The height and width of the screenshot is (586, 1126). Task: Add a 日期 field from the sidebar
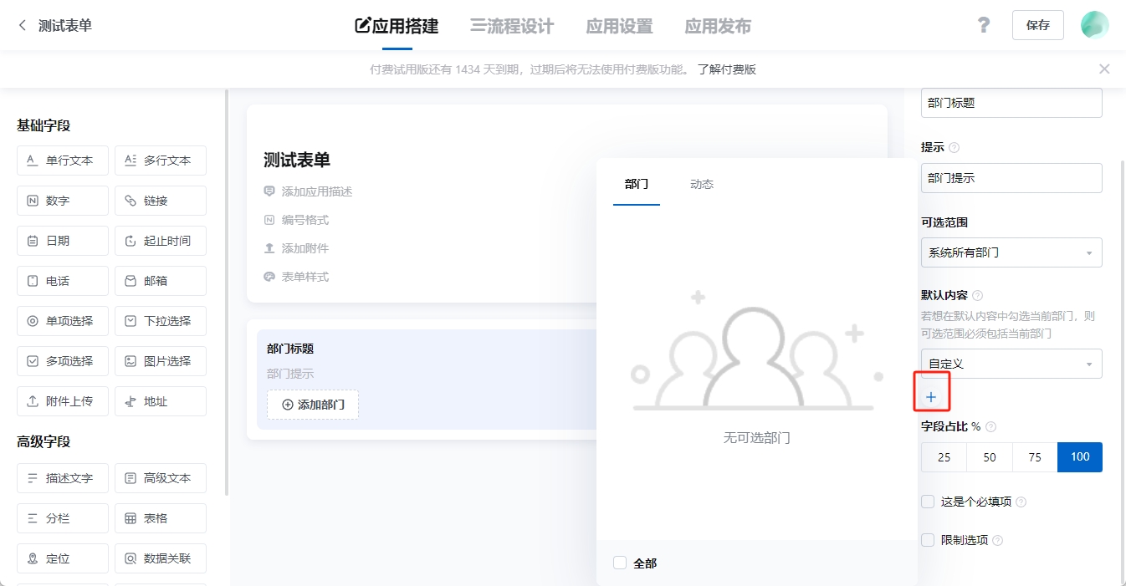[x=62, y=240]
